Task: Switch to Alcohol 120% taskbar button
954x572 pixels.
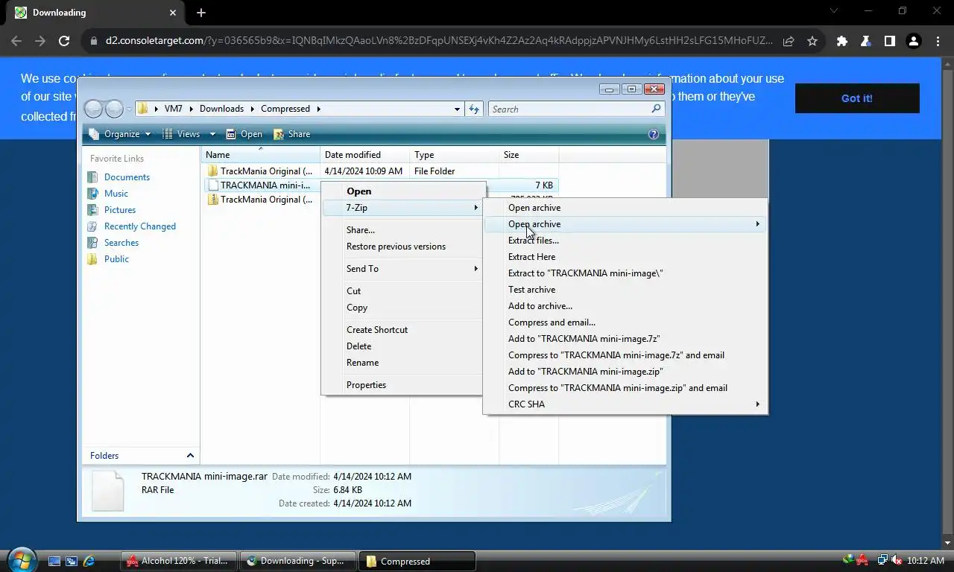Action: point(179,561)
